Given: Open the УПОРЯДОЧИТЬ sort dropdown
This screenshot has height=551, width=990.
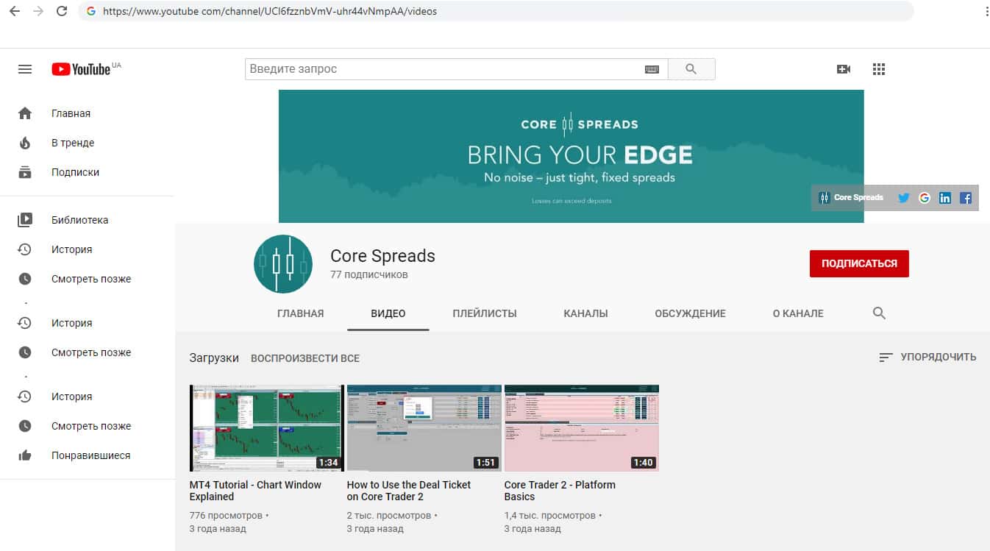Looking at the screenshot, I should tap(928, 357).
